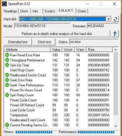Select the Power Cycle Count row

pyautogui.click(x=59, y=100)
